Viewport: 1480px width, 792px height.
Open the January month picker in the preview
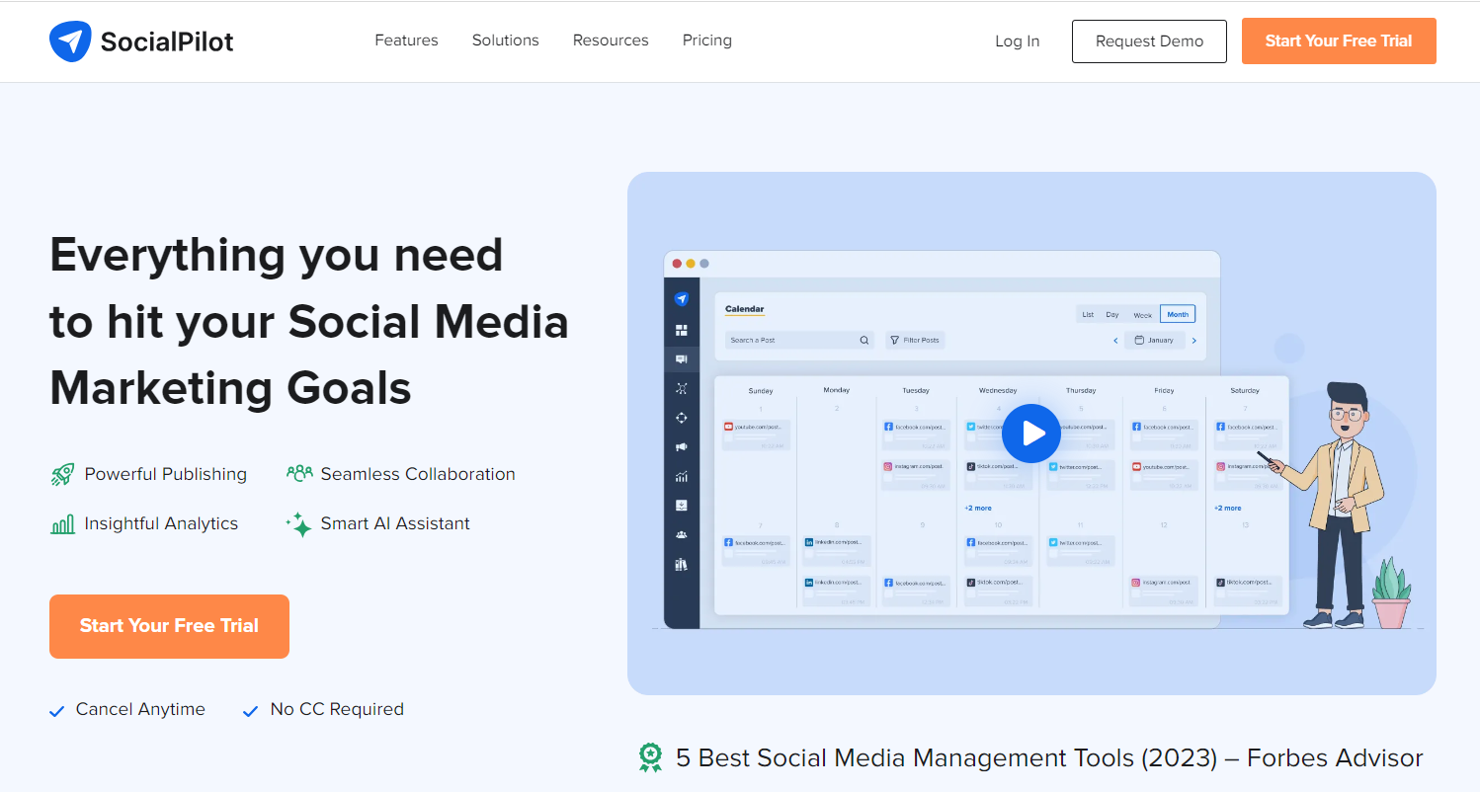click(x=1154, y=340)
